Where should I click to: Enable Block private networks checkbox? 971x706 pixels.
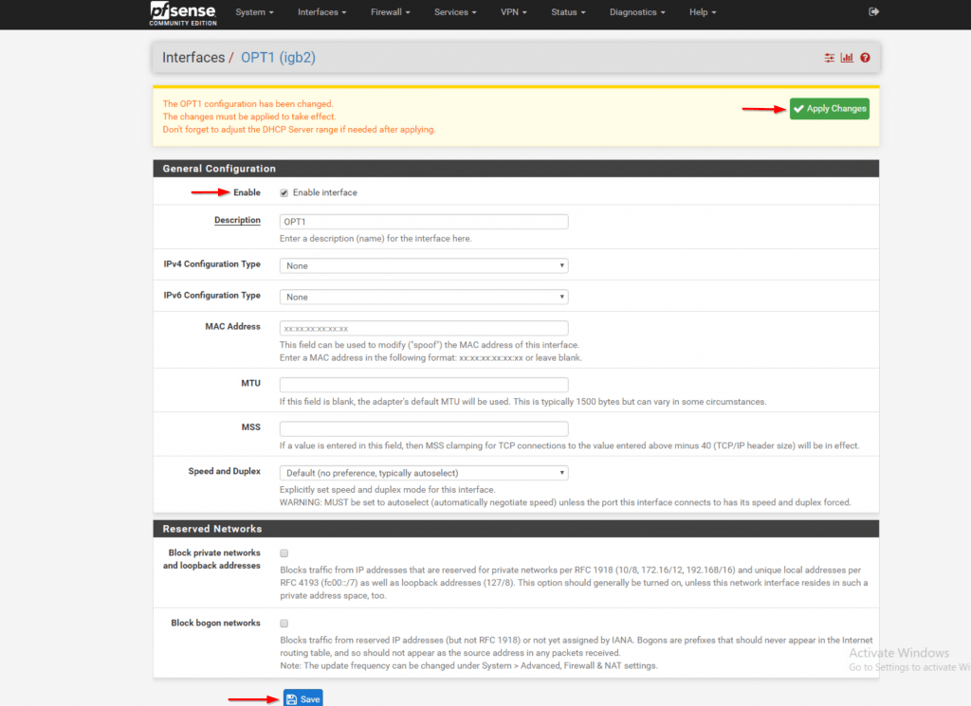point(284,552)
